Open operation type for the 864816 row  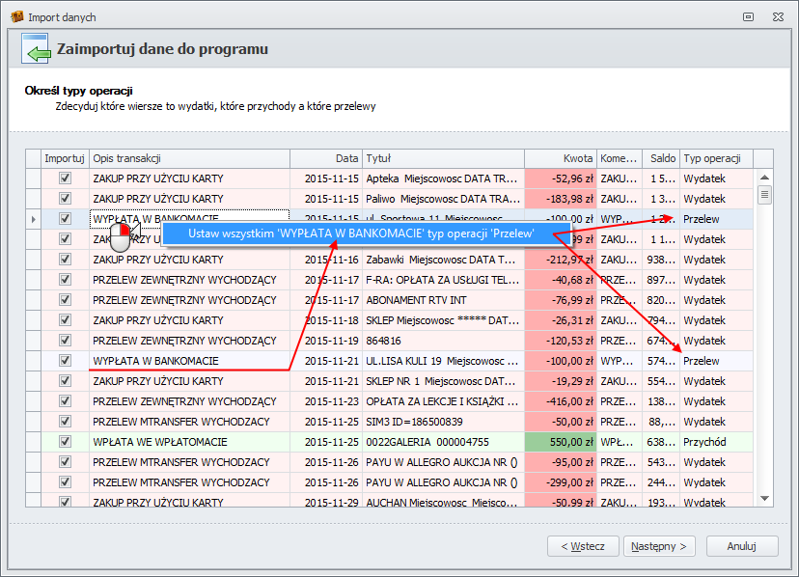coord(714,341)
